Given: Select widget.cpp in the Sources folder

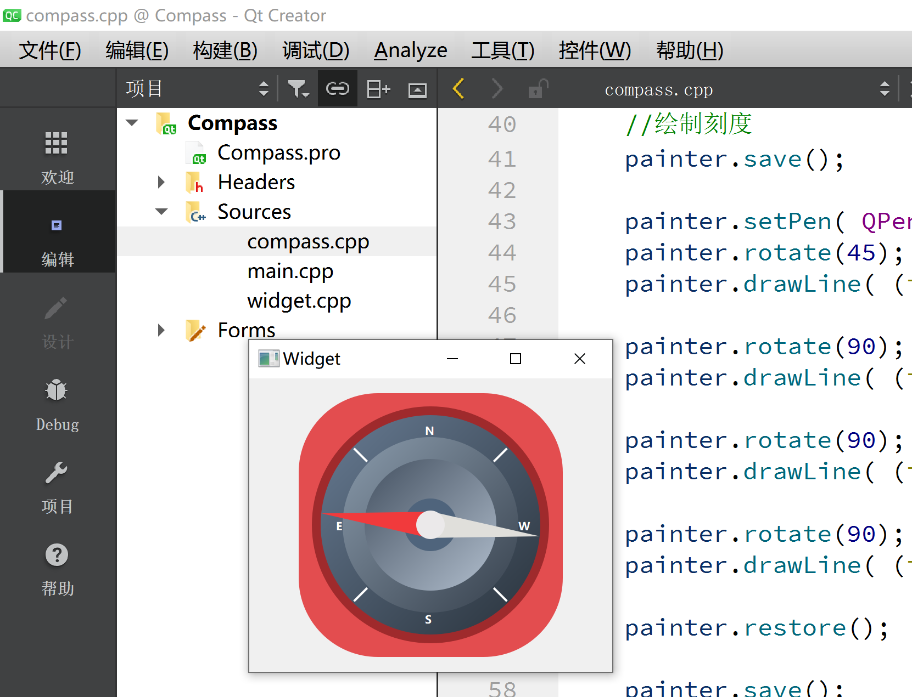Looking at the screenshot, I should [299, 301].
